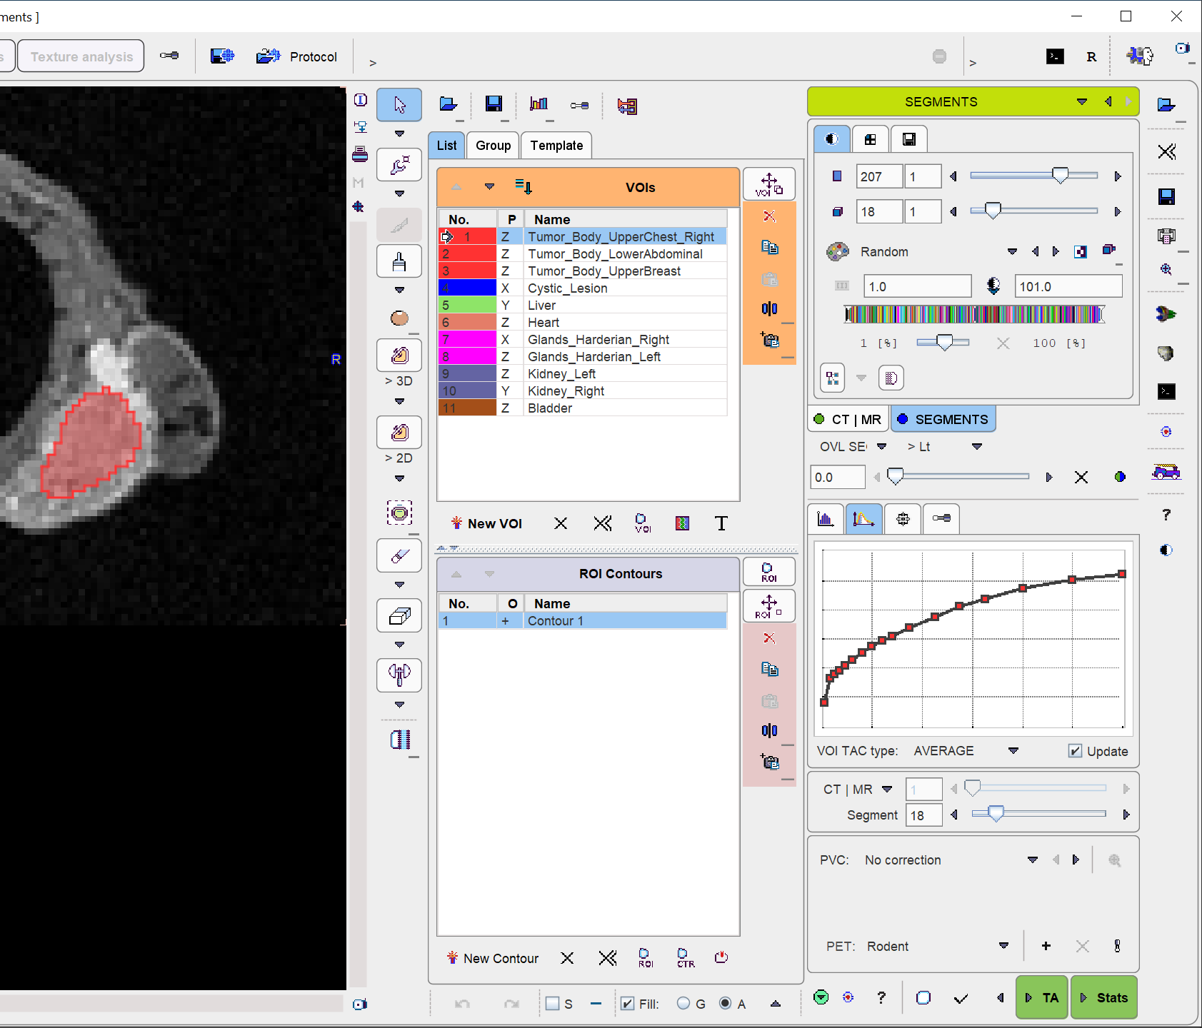
Task: Toggle SEGMENTS layer button
Action: (x=943, y=419)
